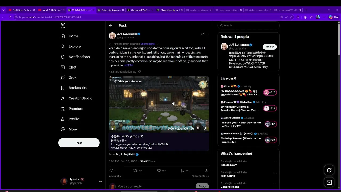Switch to March 1, 2026 YouTube tab

pyautogui.click(x=51, y=10)
